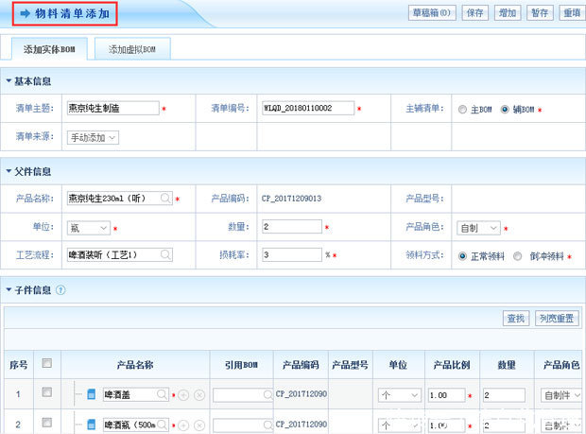
Task: Tick the checkbox for row 1
Action: (46, 391)
